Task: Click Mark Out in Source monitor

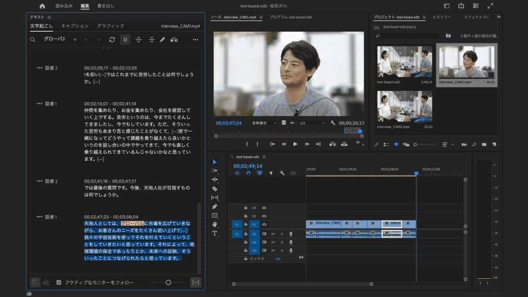Action: tap(258, 144)
